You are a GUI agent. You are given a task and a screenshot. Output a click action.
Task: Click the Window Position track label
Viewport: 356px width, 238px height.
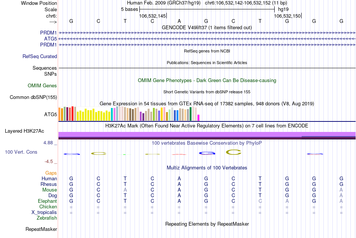click(x=39, y=3)
